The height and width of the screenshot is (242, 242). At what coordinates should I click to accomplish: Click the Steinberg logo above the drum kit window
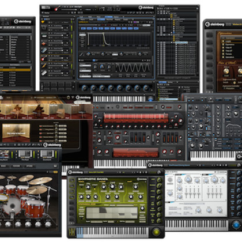(52, 145)
